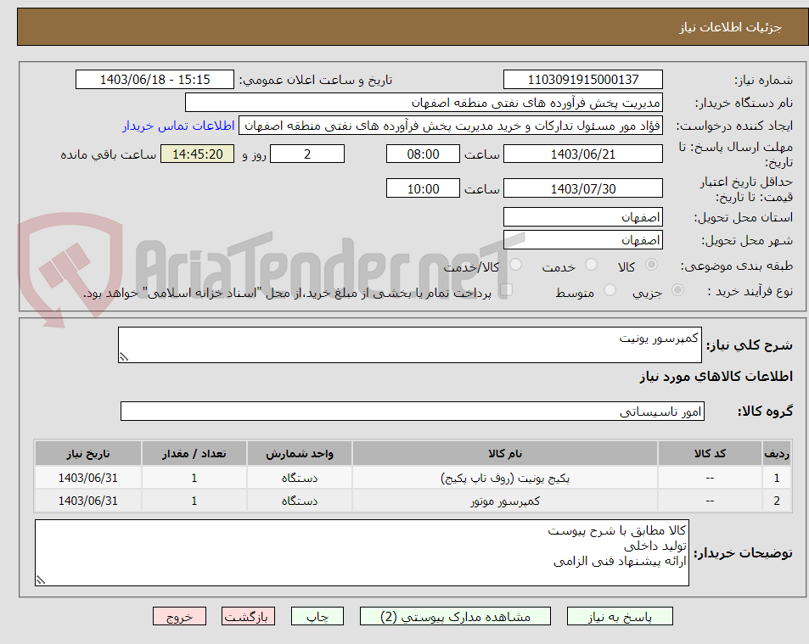
Task: Toggle the Islamic treasury payment checkbox
Action: tap(506, 290)
